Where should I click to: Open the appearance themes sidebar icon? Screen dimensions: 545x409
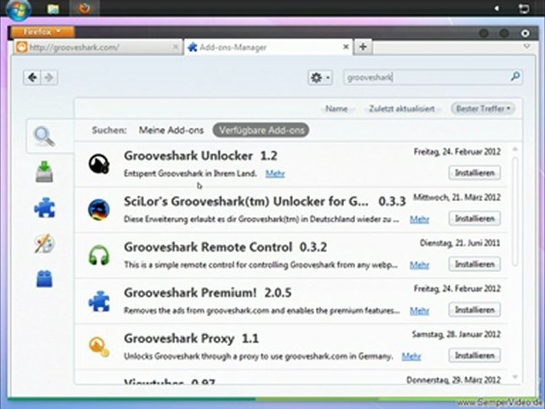[x=44, y=244]
